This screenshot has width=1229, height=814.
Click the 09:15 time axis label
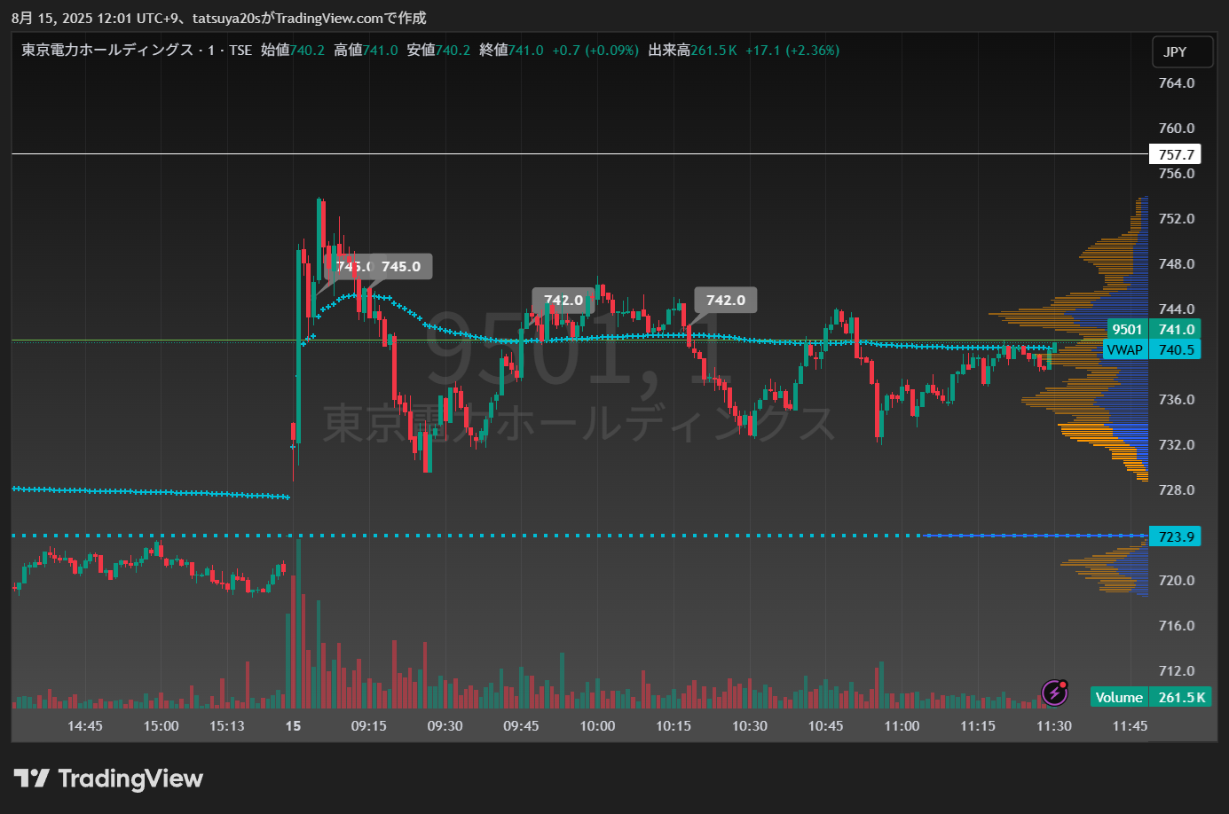[x=369, y=726]
